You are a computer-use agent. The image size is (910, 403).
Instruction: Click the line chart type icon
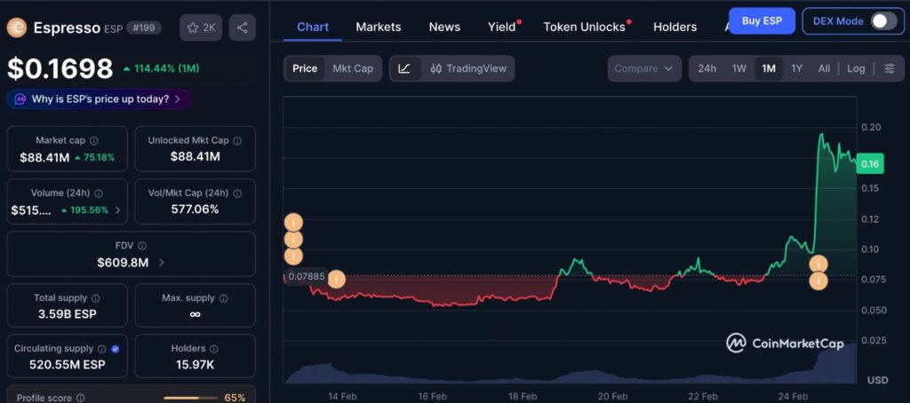tap(405, 68)
